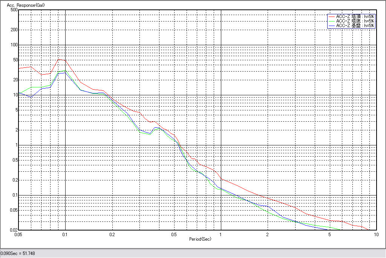
Task: Click the blue line sample in legend
Action: pos(332,26)
